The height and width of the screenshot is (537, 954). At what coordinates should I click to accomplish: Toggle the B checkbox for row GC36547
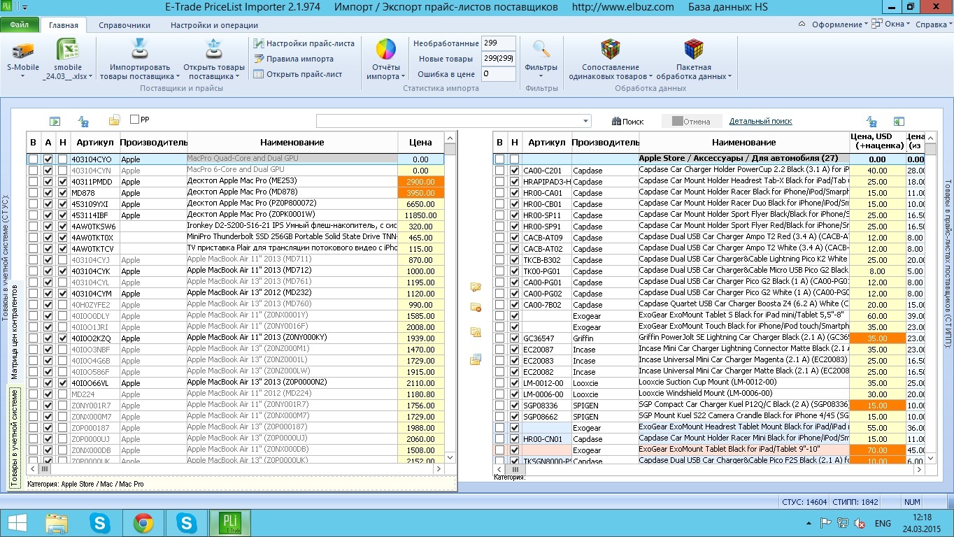[499, 338]
